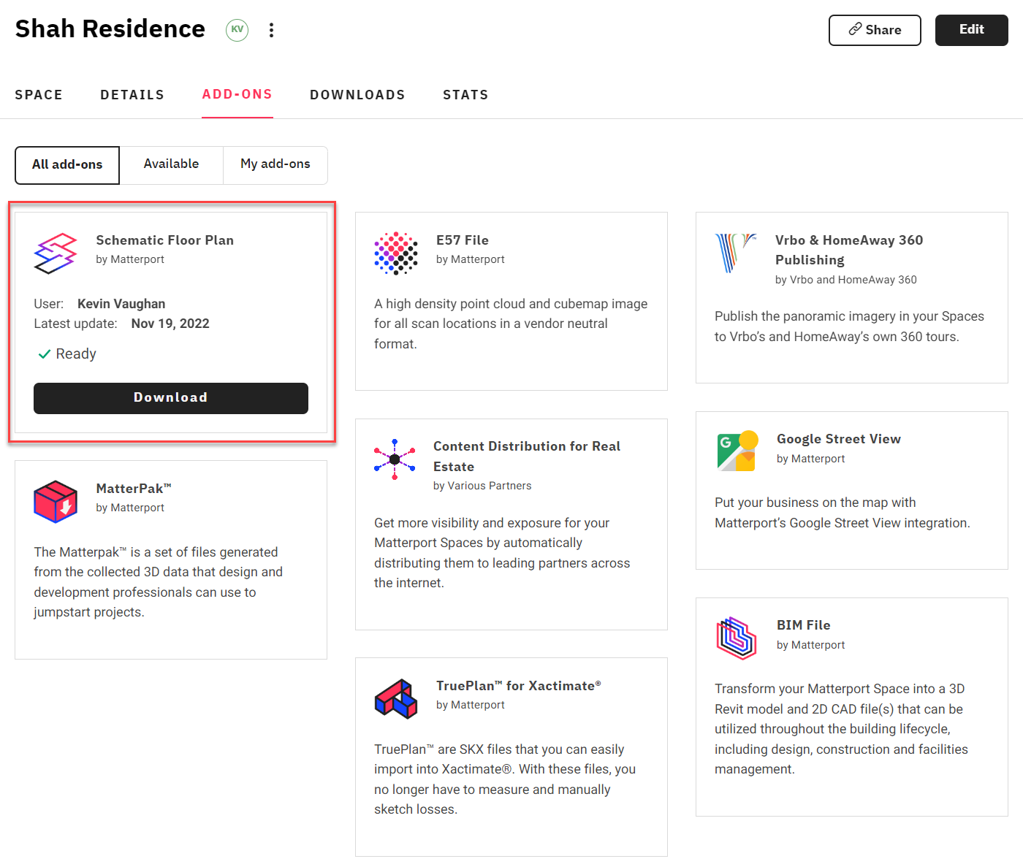Image resolution: width=1023 pixels, height=867 pixels.
Task: Click the green Ready checkmark icon
Action: [44, 354]
